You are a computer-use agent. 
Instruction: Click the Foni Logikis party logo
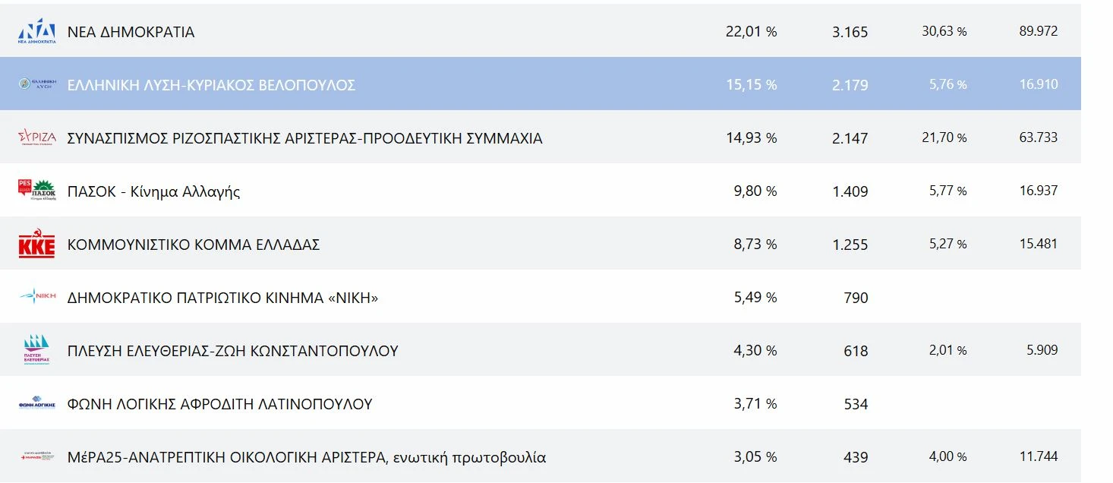36,404
